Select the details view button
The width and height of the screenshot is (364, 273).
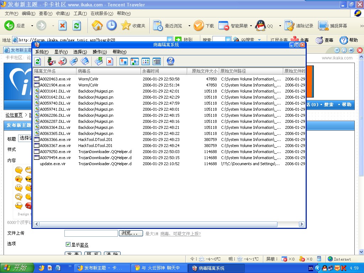(x=157, y=62)
